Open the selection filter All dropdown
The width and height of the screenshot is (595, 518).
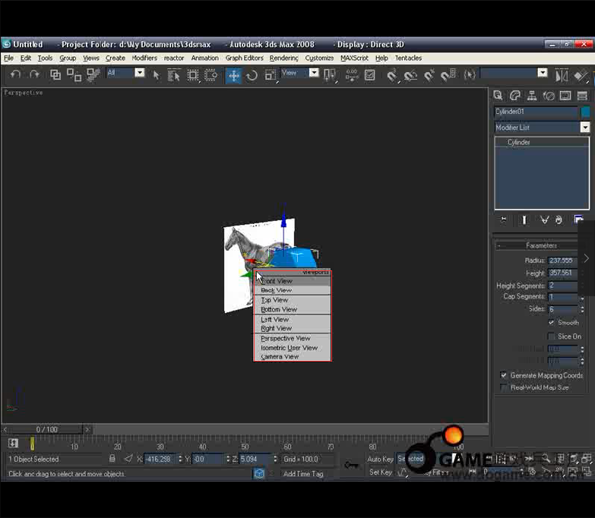click(x=140, y=72)
